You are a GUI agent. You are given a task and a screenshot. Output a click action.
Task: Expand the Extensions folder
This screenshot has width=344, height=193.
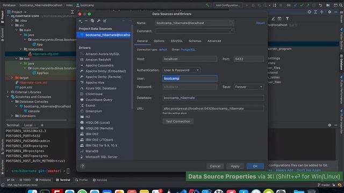[x=12, y=116]
